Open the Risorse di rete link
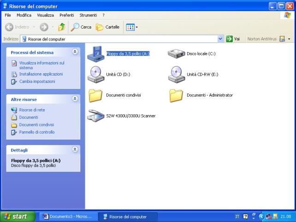Viewport: 296px width, 222px height. click(32, 110)
